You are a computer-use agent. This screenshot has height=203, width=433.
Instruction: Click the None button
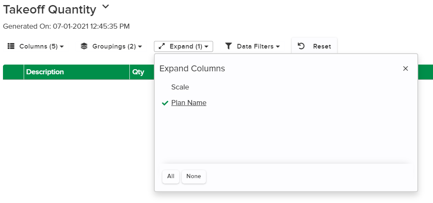(194, 176)
